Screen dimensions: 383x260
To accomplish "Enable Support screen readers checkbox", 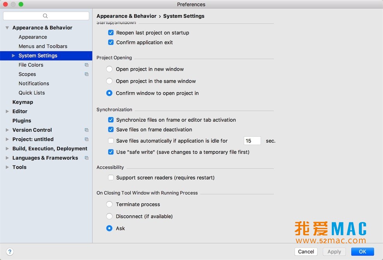I will (x=111, y=177).
